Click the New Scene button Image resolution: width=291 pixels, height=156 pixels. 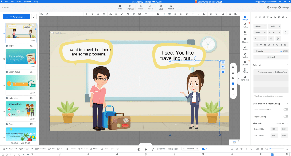pyautogui.click(x=16, y=17)
